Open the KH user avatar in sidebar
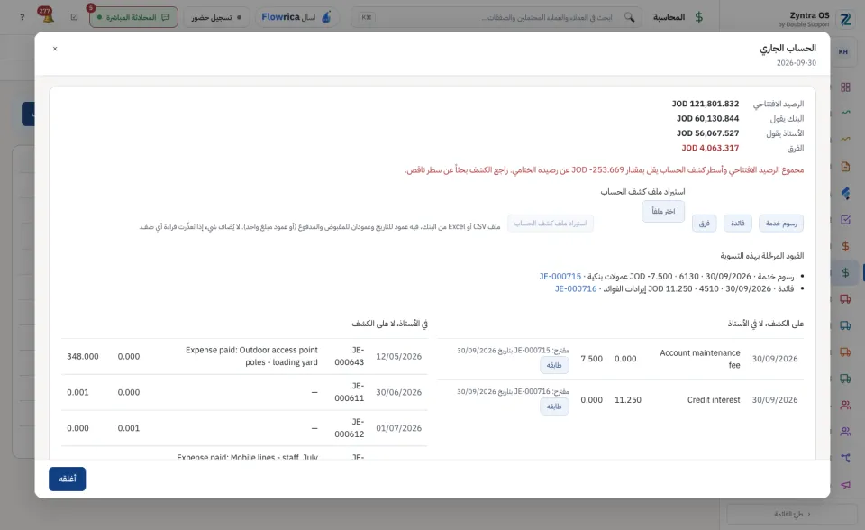Viewport: 865px width, 530px height. 843,52
